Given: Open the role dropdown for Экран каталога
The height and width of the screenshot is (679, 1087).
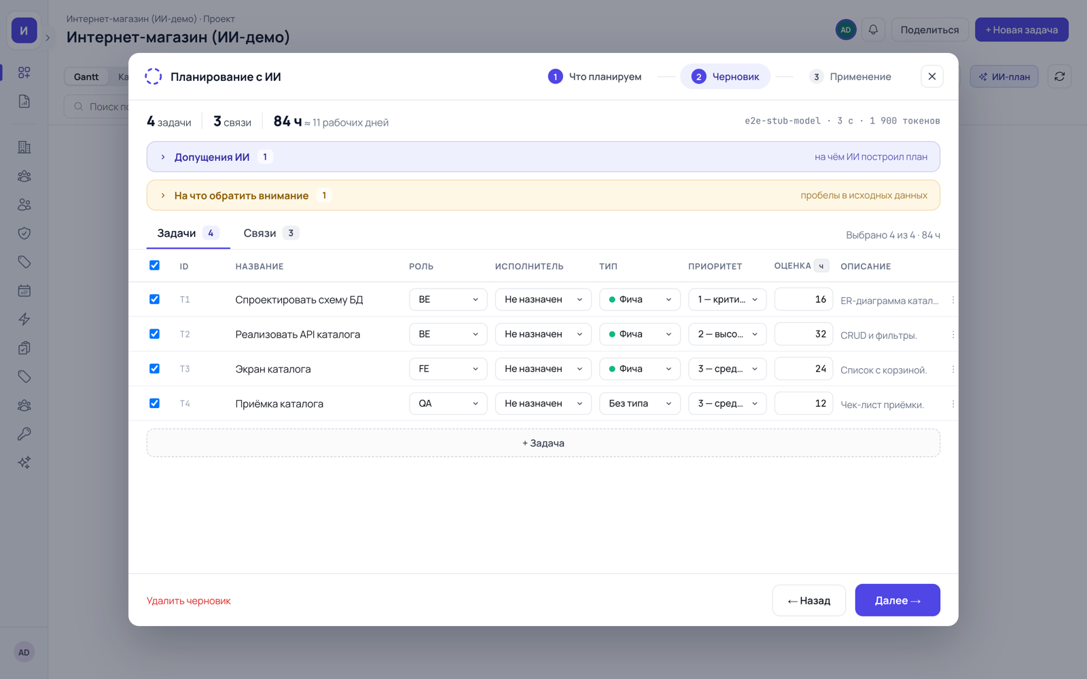Looking at the screenshot, I should tap(448, 369).
